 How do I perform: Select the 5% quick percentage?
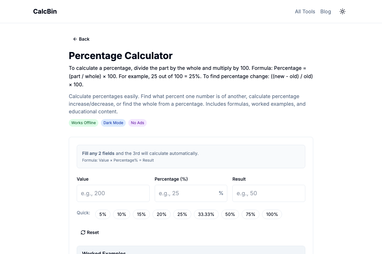pyautogui.click(x=103, y=214)
